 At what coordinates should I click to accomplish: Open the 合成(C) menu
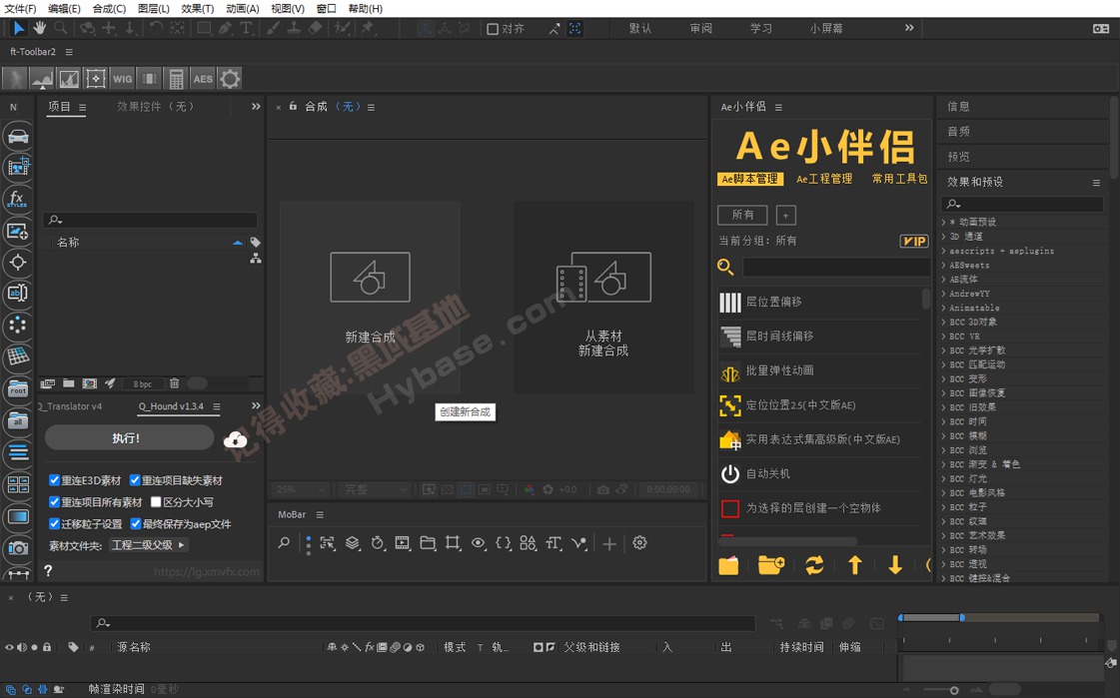click(x=109, y=9)
